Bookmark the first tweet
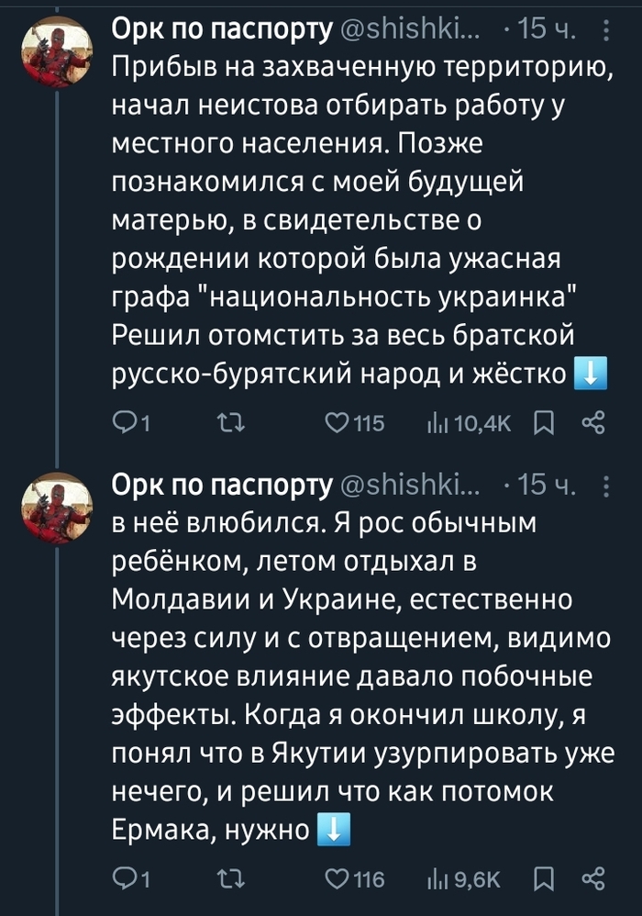This screenshot has height=916, width=642. pyautogui.click(x=543, y=421)
